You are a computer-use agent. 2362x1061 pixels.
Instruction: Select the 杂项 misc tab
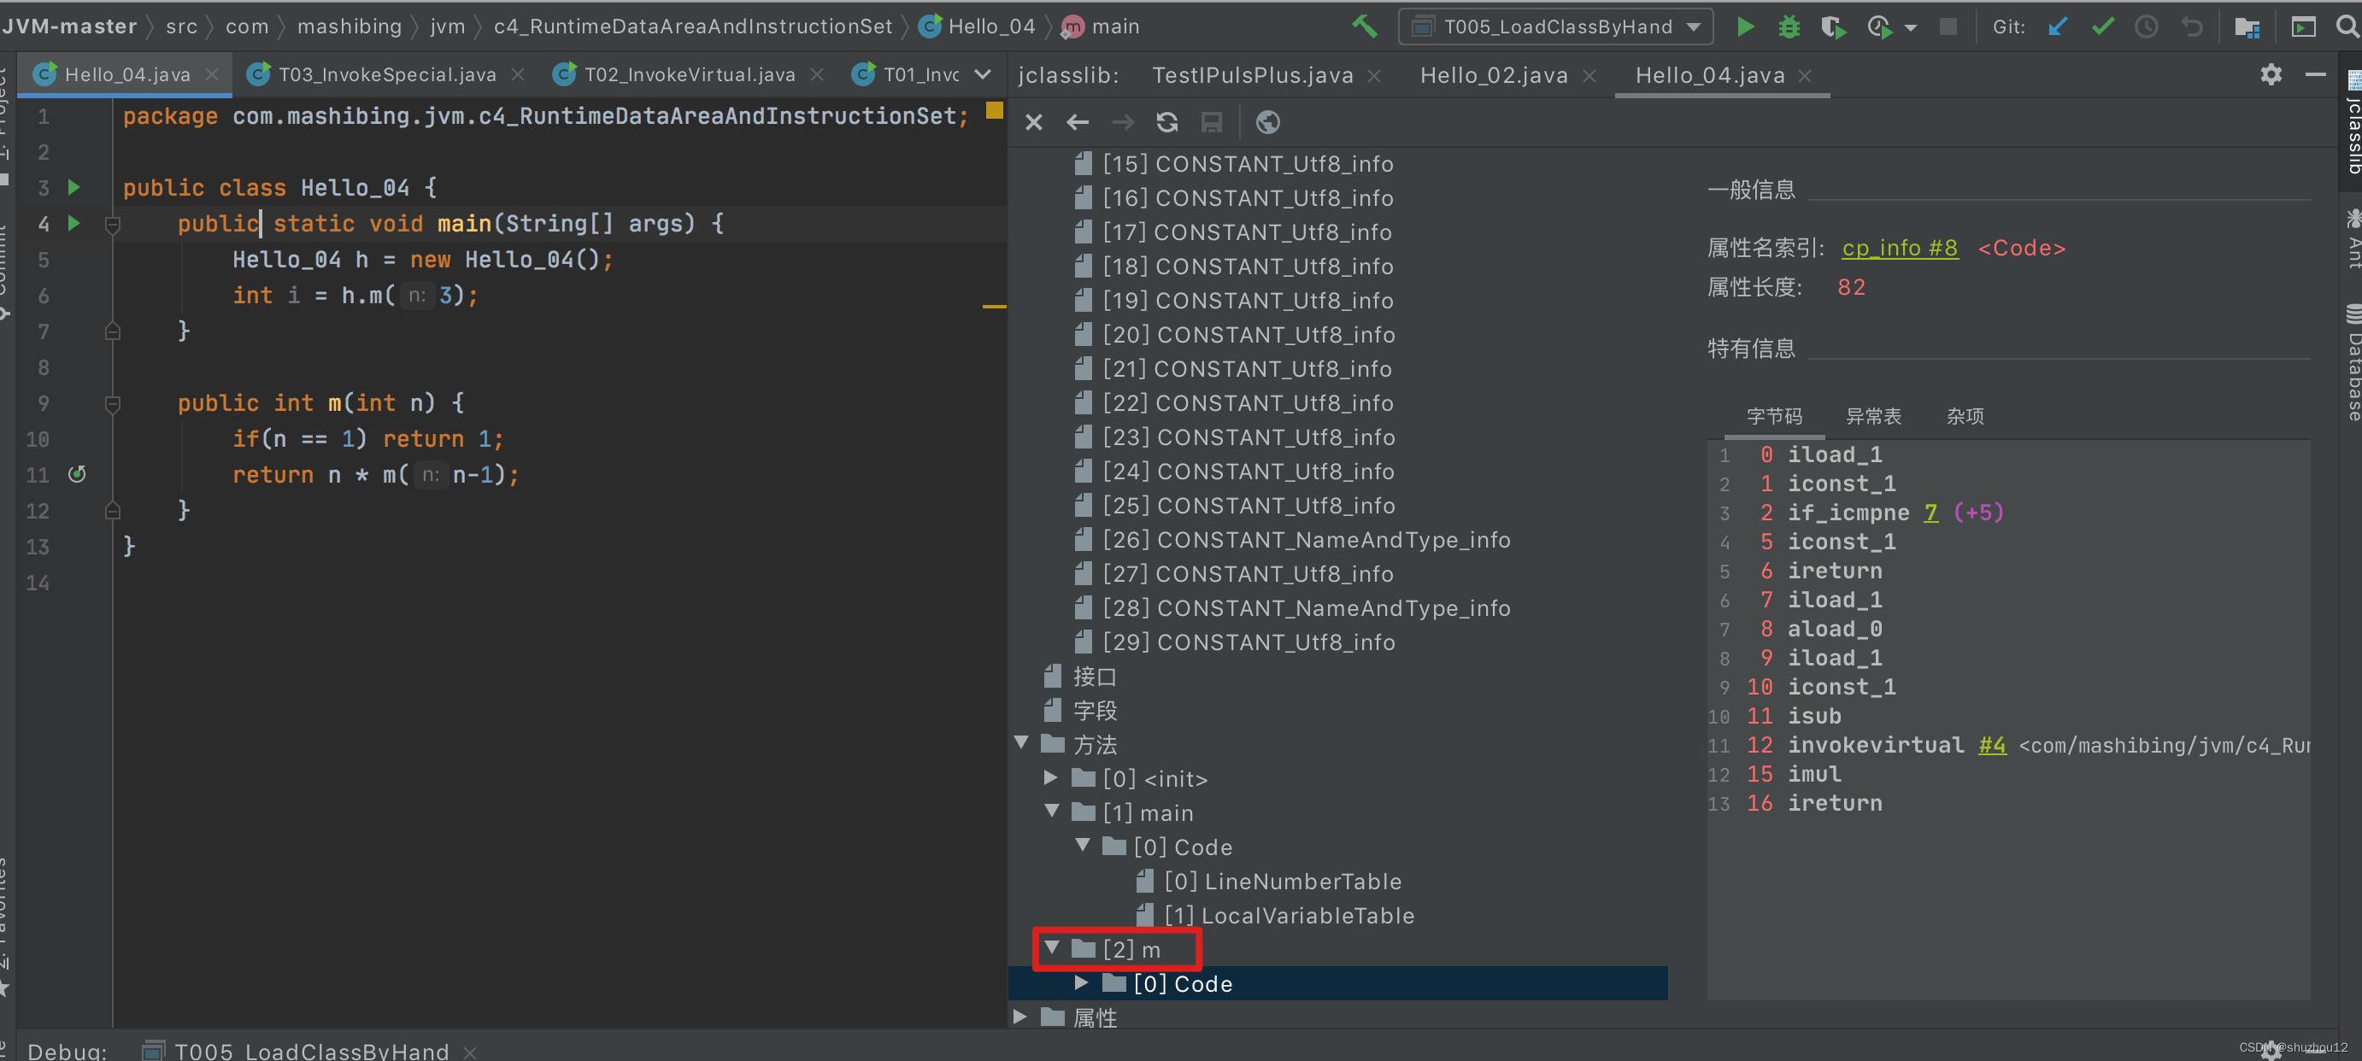(x=1965, y=417)
